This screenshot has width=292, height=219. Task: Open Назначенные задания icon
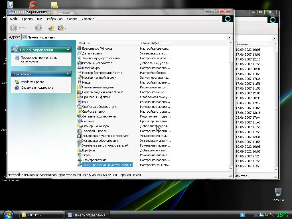(x=79, y=87)
